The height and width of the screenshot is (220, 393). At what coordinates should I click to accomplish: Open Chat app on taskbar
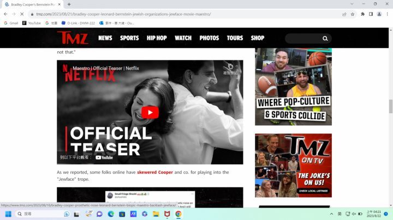[99, 214]
